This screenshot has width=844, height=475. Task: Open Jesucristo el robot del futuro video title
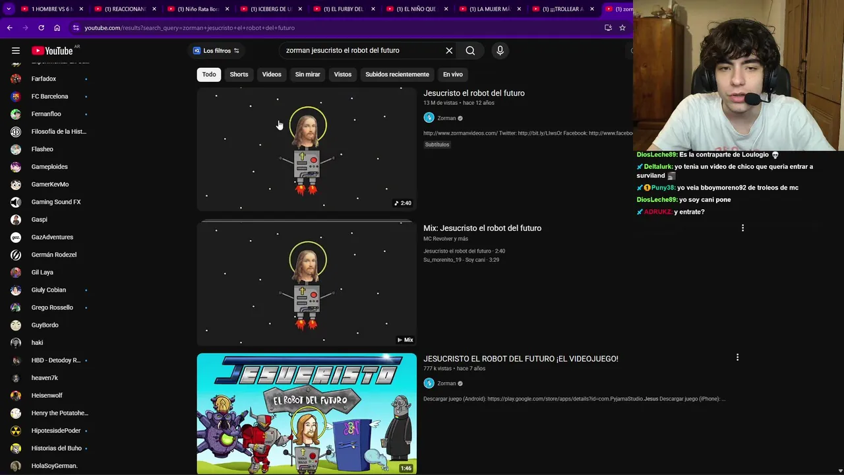[474, 93]
